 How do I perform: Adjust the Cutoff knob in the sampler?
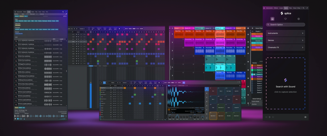tap(177, 117)
